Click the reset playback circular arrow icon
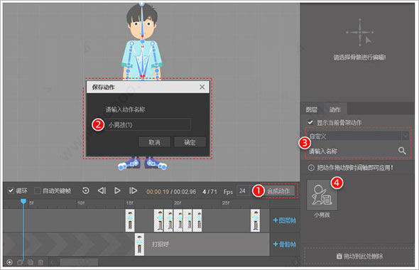Image resolution: width=419 pixels, height=270 pixels. [x=85, y=190]
